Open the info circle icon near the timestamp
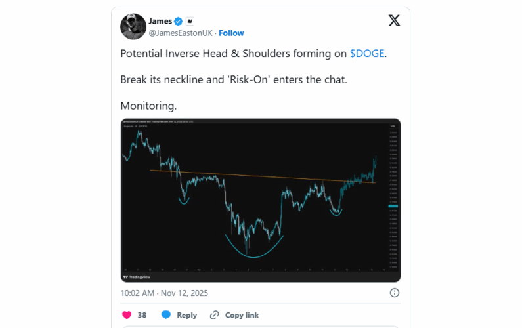Image resolution: width=522 pixels, height=328 pixels. pos(395,293)
